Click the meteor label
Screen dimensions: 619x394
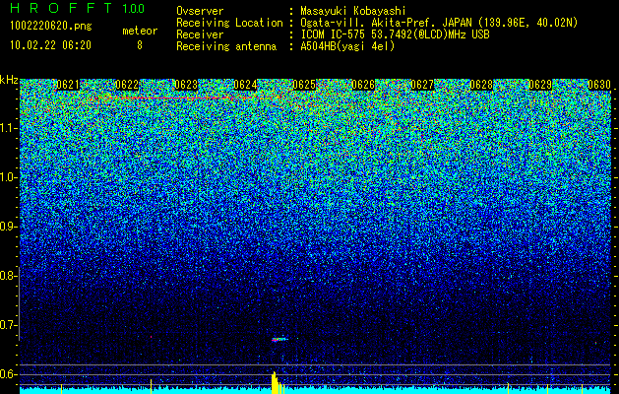point(140,31)
